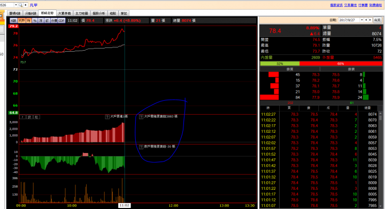Click the small arrow button beside search icon

(25, 5)
